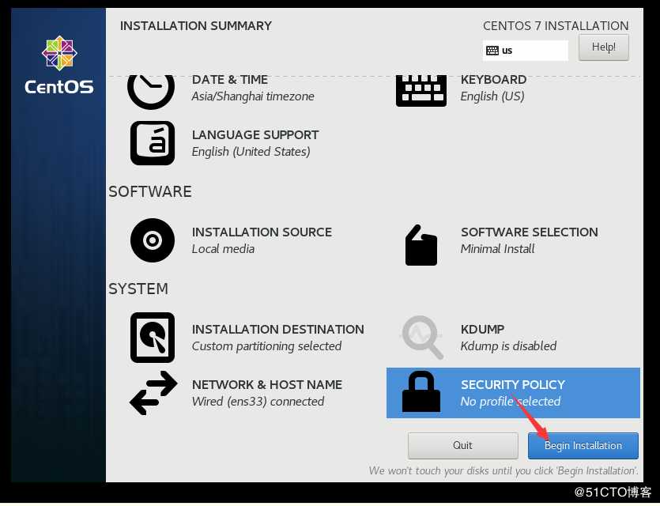Click CENTOS 7 INSTALLATION title
The image size is (660, 506).
click(556, 26)
